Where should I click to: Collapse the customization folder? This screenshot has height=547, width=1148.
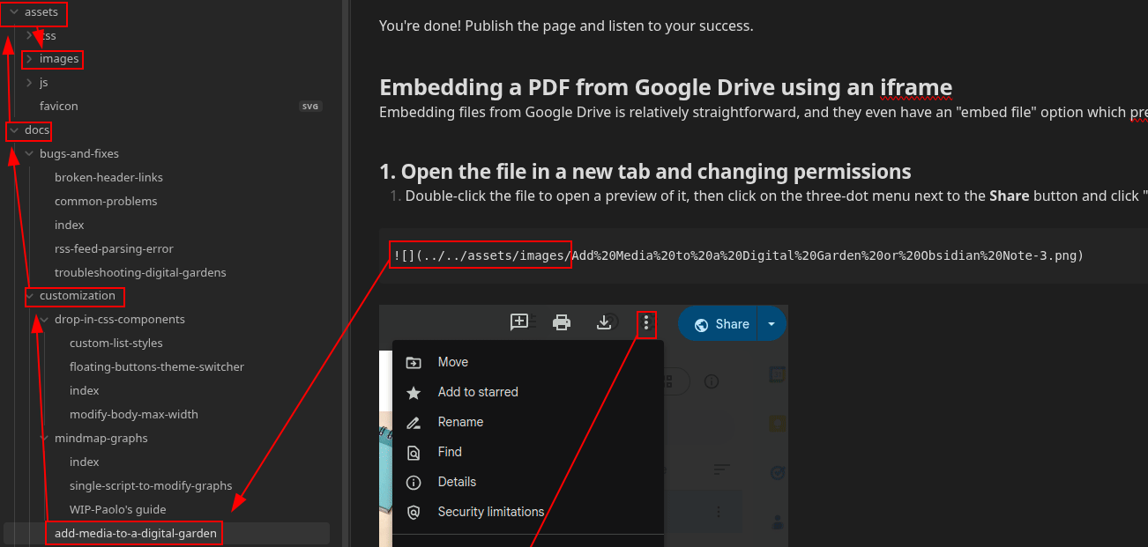[30, 296]
